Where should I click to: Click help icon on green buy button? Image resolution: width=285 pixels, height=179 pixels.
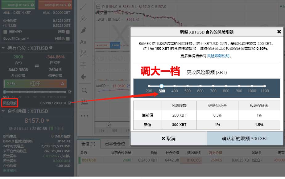point(32,5)
